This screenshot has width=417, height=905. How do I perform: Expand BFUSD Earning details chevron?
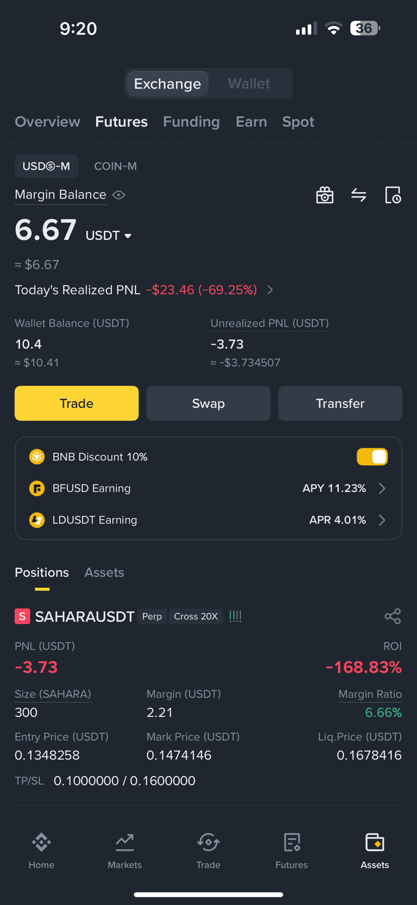382,488
